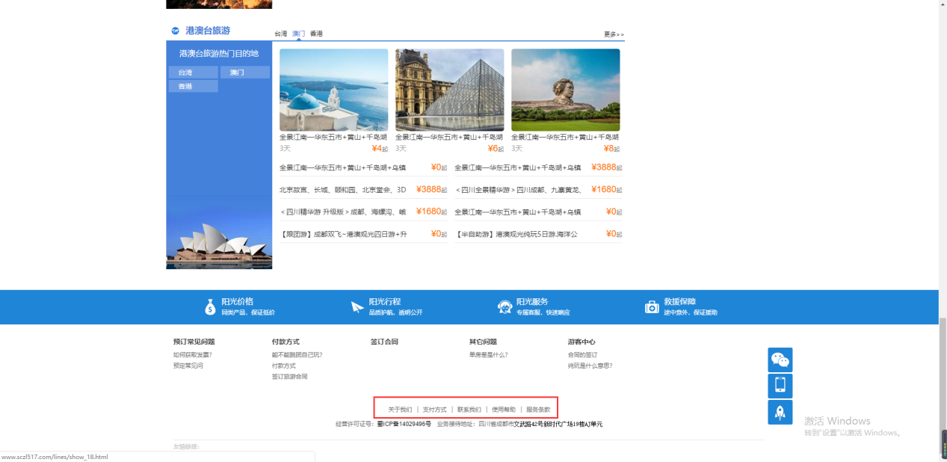The height and width of the screenshot is (462, 947).
Task: Open the Santorini blue-dome tour thumbnail
Action: coord(333,90)
